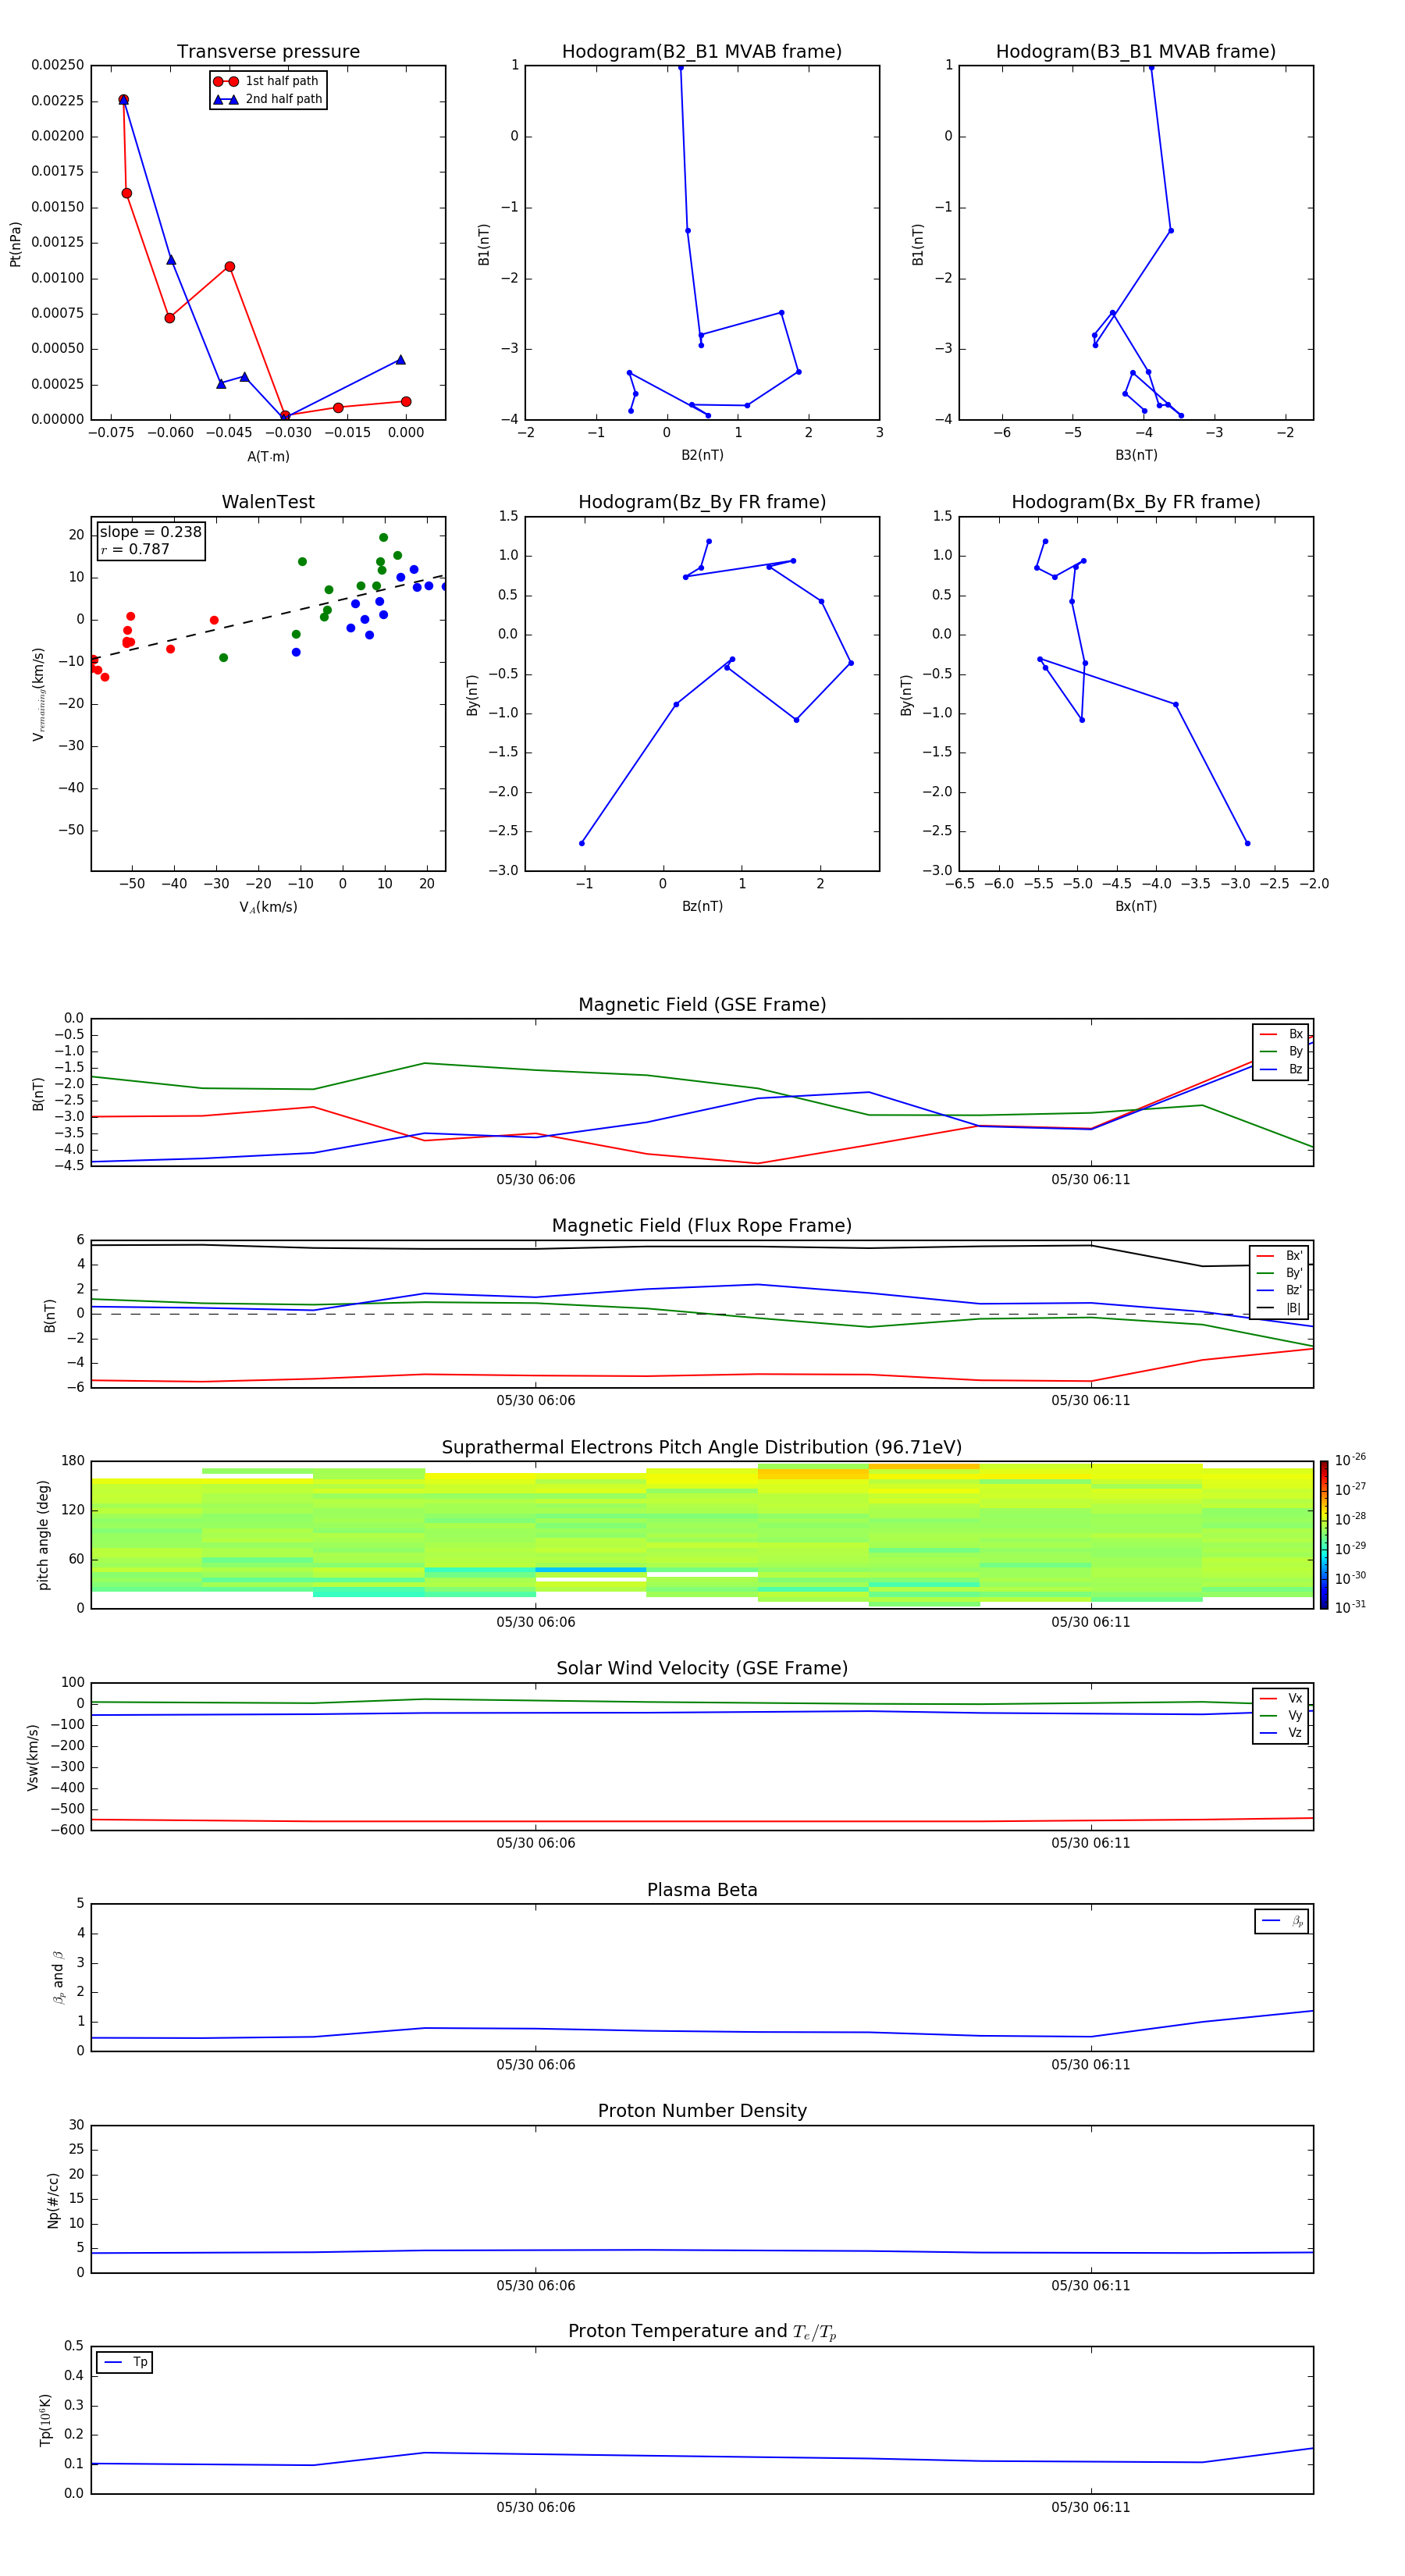The image size is (1405, 2576).
Task: Click the By' entry in the Flux Rope legend
Action: pyautogui.click(x=1279, y=1273)
